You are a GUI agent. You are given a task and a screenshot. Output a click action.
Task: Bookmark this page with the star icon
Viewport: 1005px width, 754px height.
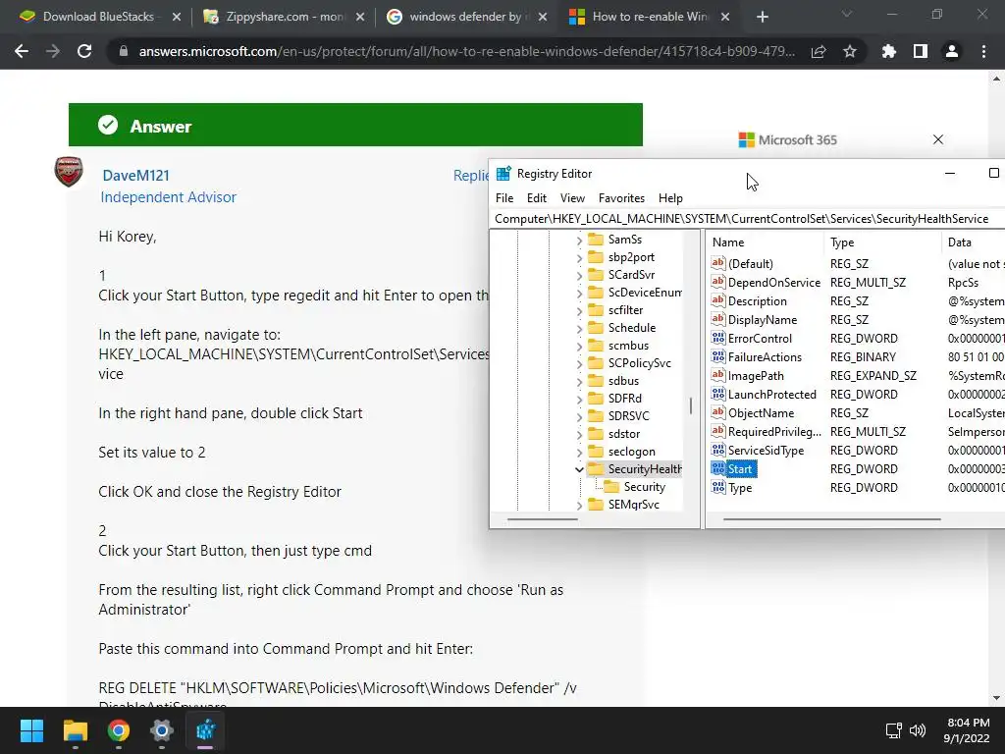tap(849, 51)
